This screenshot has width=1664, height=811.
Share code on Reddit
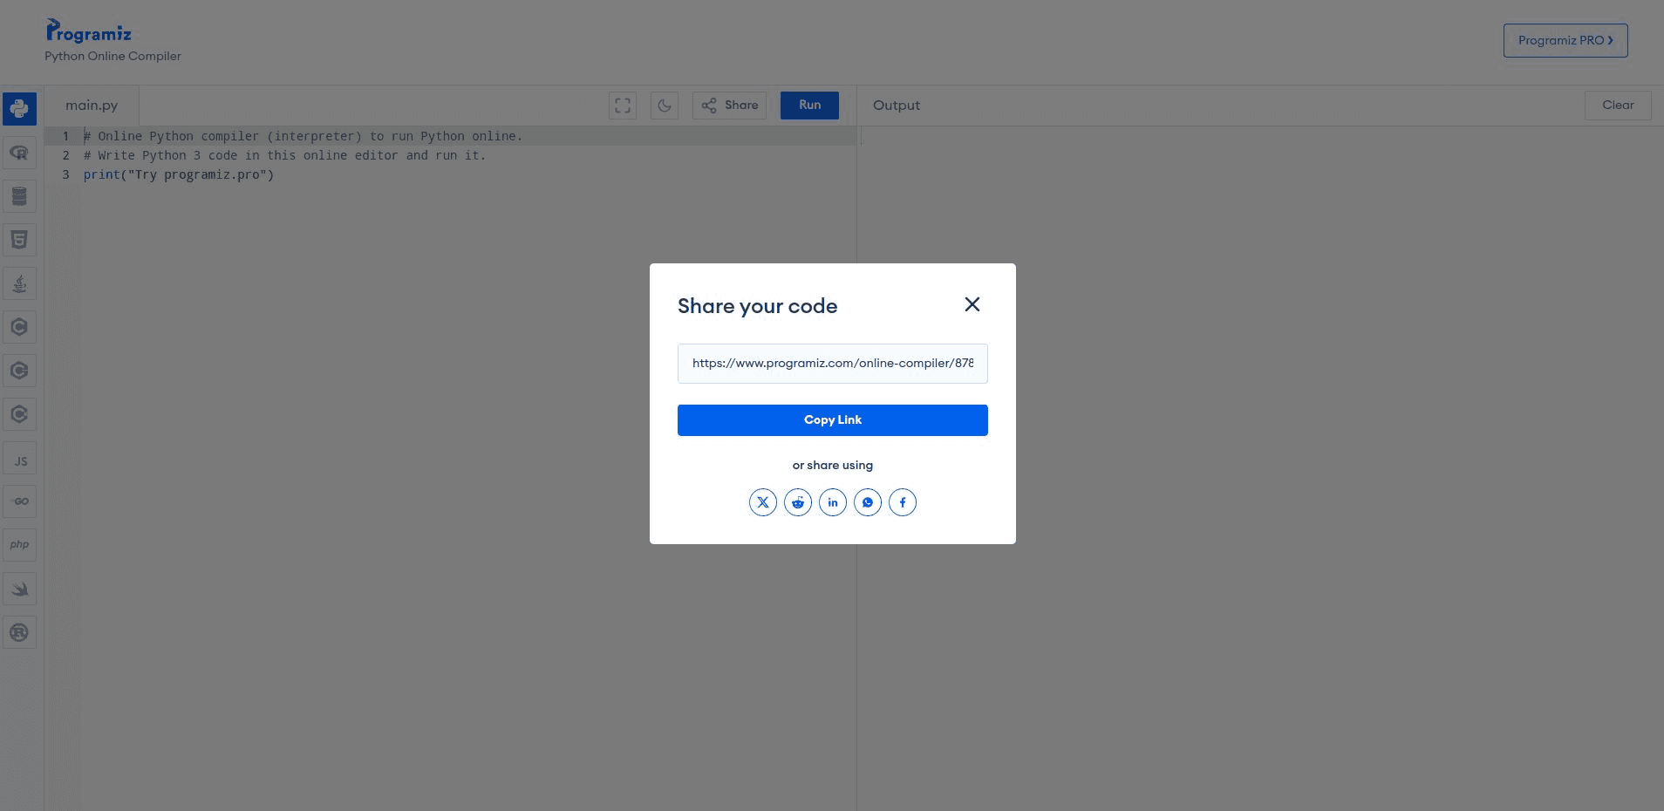[798, 502]
